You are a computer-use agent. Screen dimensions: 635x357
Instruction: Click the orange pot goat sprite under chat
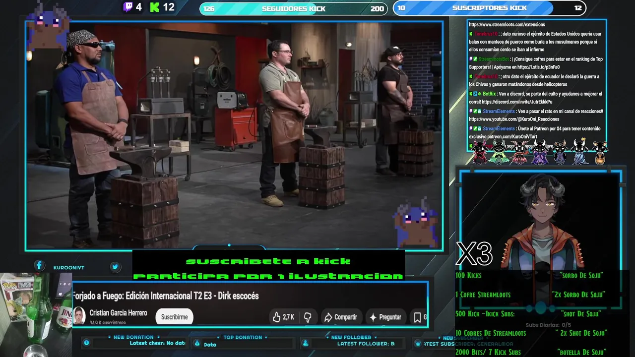(600, 152)
